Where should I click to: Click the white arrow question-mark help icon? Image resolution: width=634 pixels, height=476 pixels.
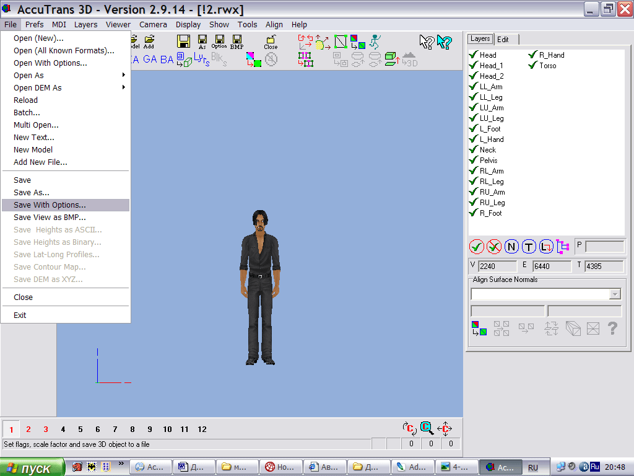(427, 42)
